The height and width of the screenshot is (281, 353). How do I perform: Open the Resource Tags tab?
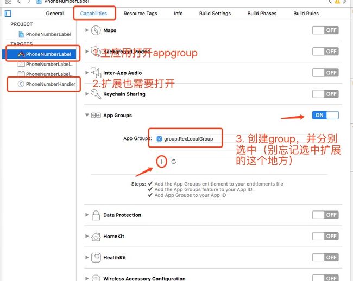(x=140, y=14)
